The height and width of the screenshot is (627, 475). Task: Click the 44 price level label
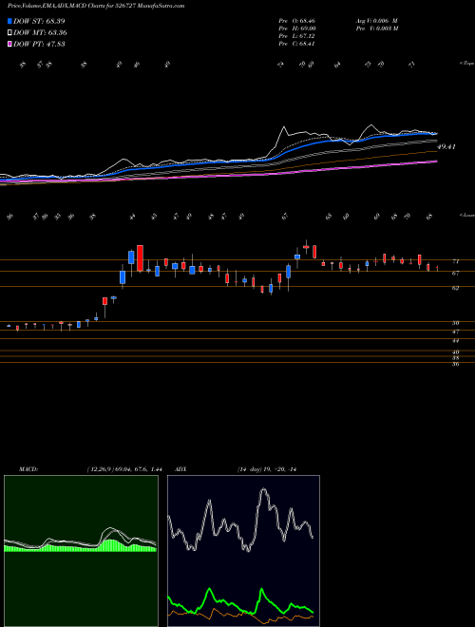[x=455, y=341]
